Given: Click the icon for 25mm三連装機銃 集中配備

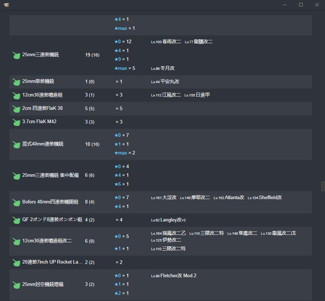Looking at the screenshot, I should (16, 176).
